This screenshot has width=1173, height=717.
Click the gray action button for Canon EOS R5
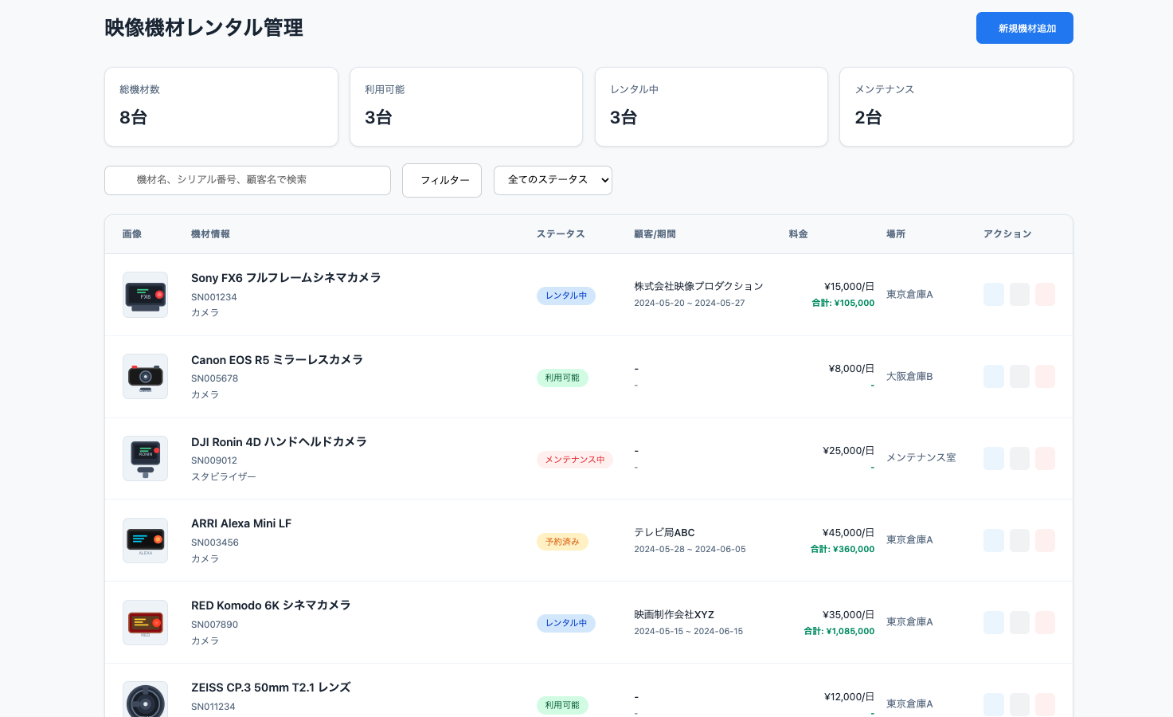click(x=1019, y=377)
